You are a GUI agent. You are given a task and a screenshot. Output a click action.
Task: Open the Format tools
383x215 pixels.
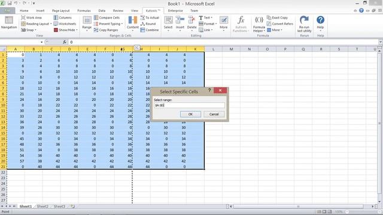(x=208, y=24)
